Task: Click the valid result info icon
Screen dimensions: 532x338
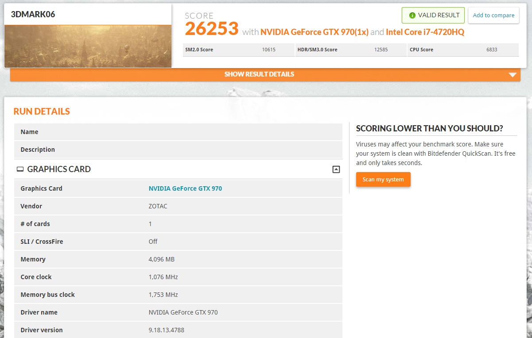Action: point(412,15)
